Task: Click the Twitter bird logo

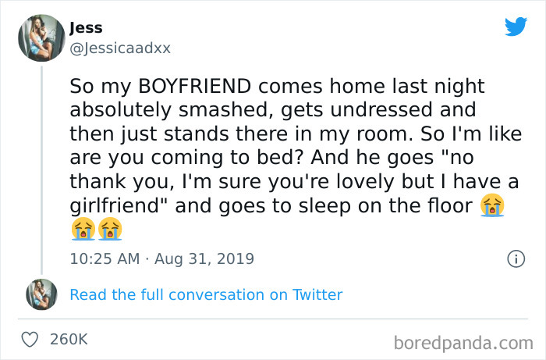Action: (x=516, y=27)
